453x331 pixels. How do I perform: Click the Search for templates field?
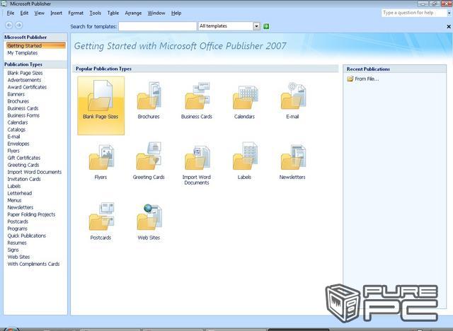coord(157,26)
